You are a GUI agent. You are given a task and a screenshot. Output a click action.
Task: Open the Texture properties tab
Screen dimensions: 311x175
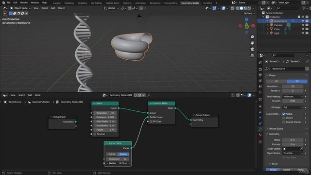coord(260,141)
